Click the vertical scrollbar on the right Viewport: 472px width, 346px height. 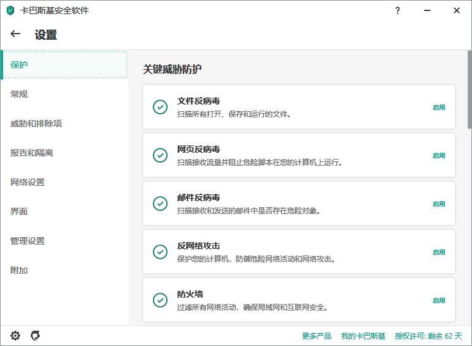(x=469, y=92)
